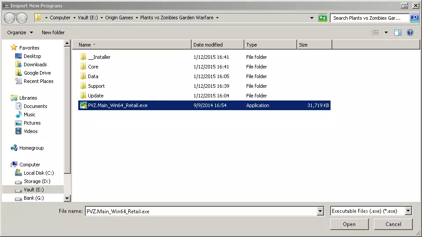Click the 31,719 KB size cell
422x237 pixels.
[x=318, y=105]
